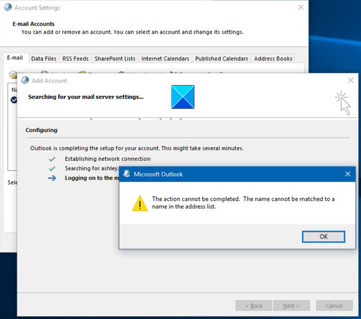The image size is (361, 319).
Task: Click the 'Configuring' heading
Action: 41,130
